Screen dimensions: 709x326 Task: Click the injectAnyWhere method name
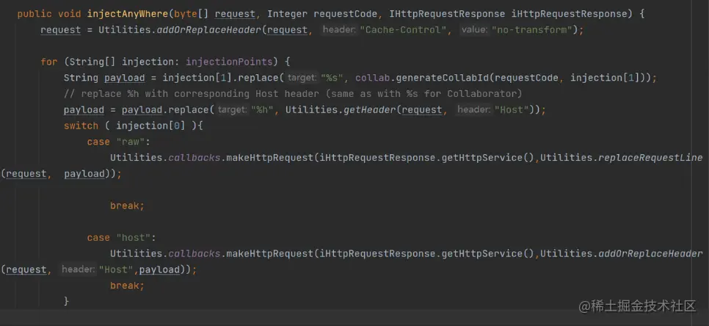click(127, 14)
